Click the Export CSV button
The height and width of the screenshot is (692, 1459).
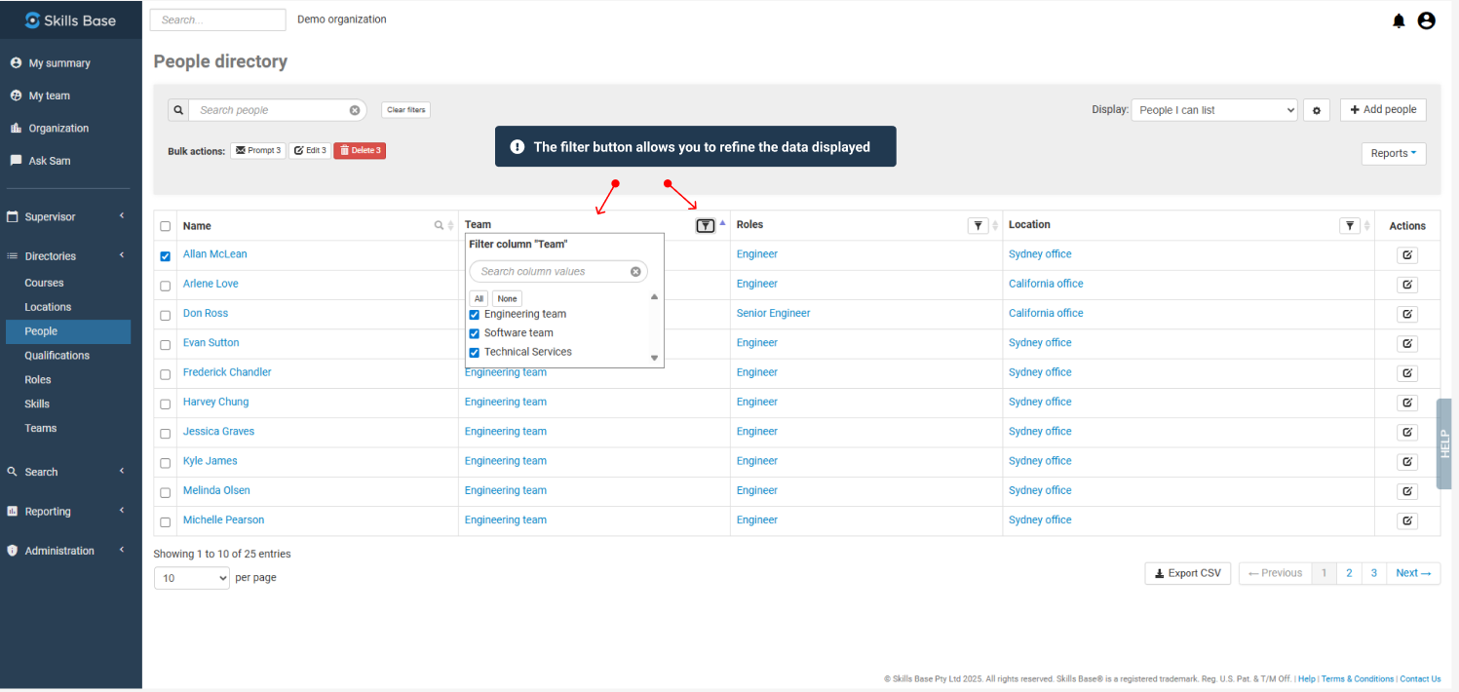(1187, 573)
